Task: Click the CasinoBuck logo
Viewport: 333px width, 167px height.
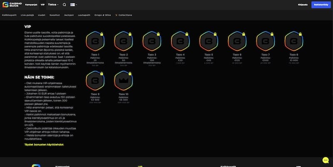Action: (x=12, y=5)
